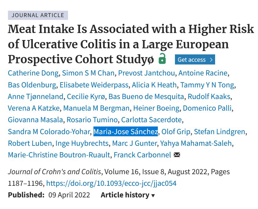The width and height of the screenshot is (258, 209).
Task: Click author Marie-Christine Boutron-Ruault
Action: (59, 155)
